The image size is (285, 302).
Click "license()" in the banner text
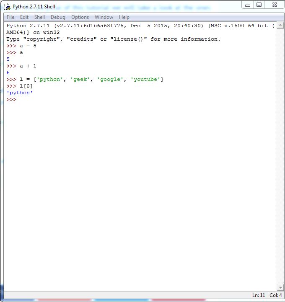click(x=129, y=39)
